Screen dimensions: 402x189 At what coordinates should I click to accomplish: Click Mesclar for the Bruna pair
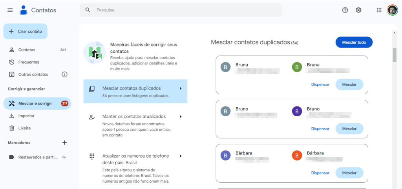349,84
